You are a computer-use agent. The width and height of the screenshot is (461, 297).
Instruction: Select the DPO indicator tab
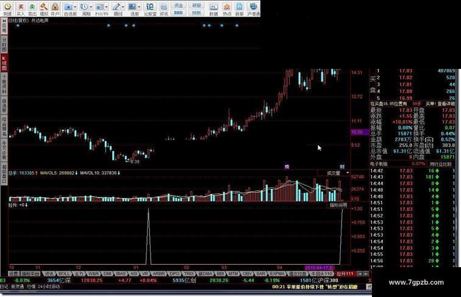point(174,274)
